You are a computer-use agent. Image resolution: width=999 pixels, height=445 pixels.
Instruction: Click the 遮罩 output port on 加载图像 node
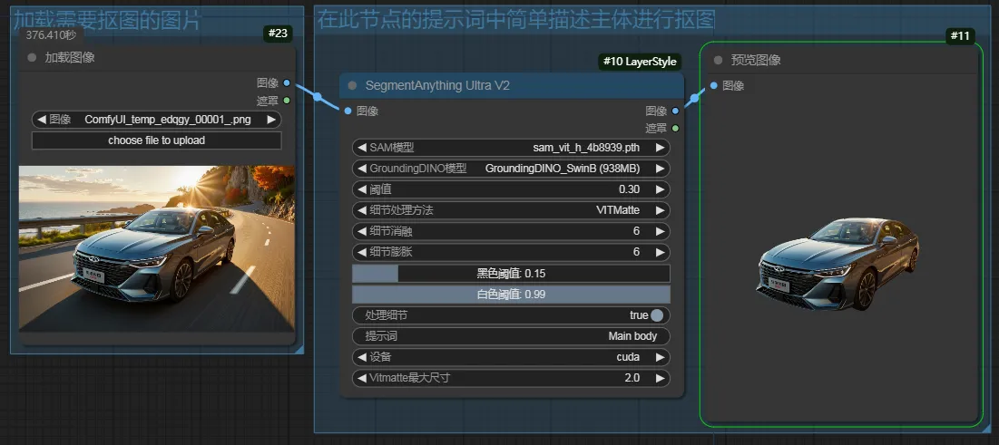coord(287,101)
